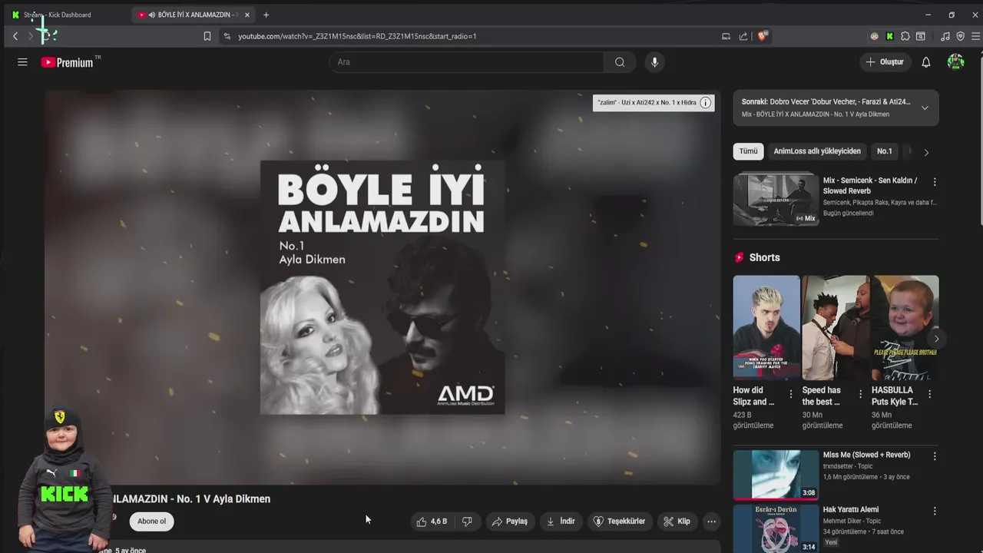The height and width of the screenshot is (553, 983).
Task: Open options menu for Semicenk Mix
Action: (x=935, y=182)
